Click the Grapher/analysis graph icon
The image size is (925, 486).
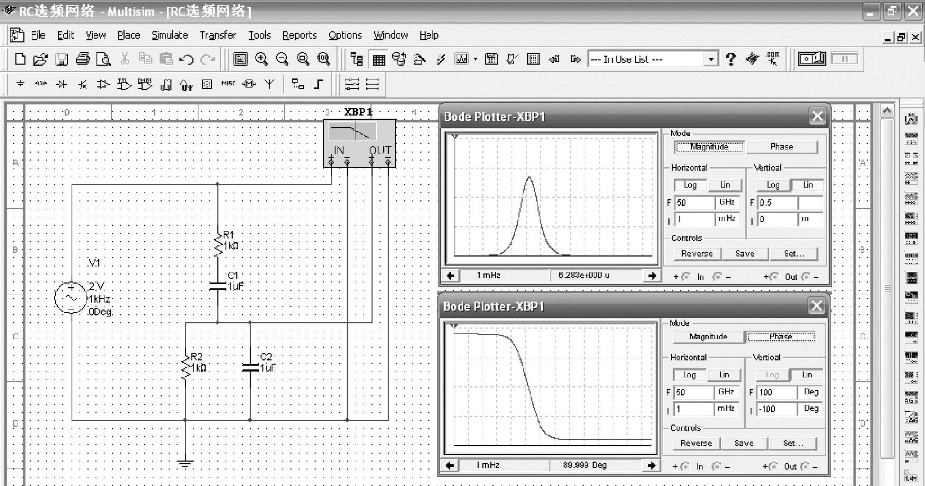pyautogui.click(x=462, y=59)
